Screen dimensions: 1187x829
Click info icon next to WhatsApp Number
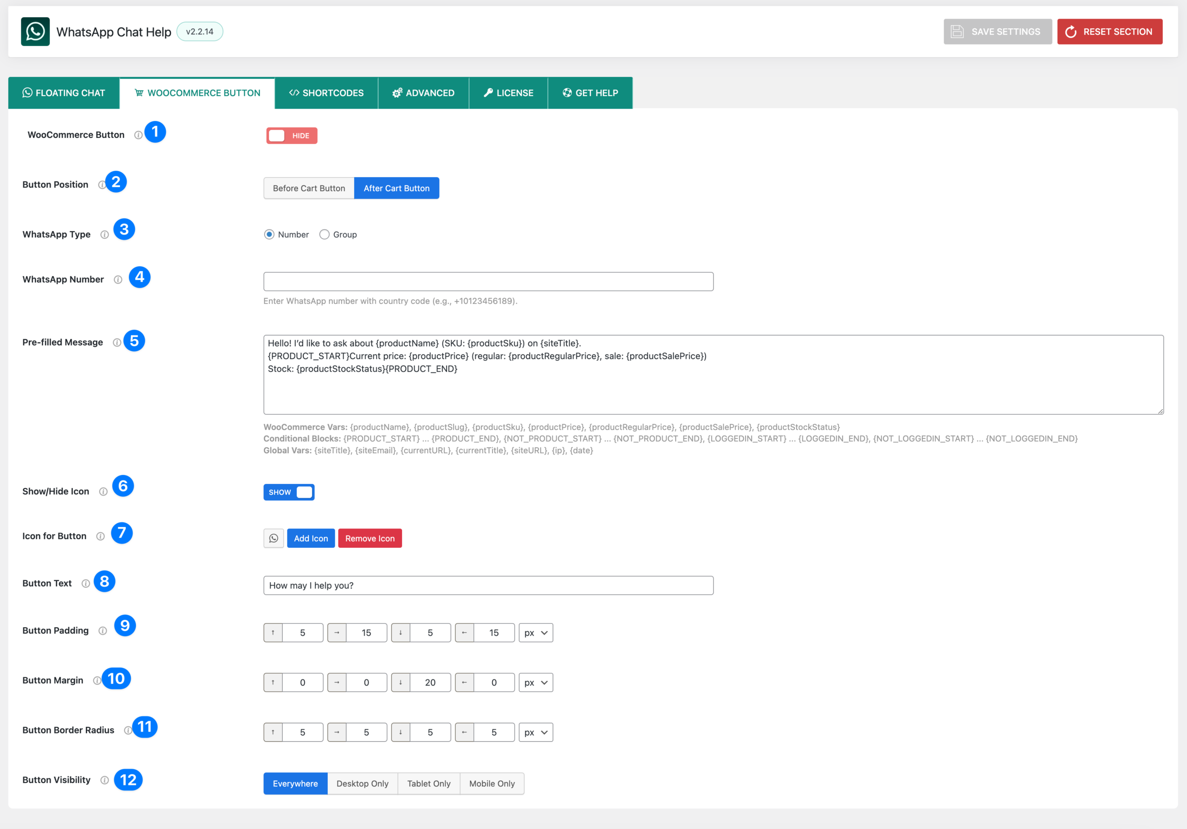[x=118, y=280]
